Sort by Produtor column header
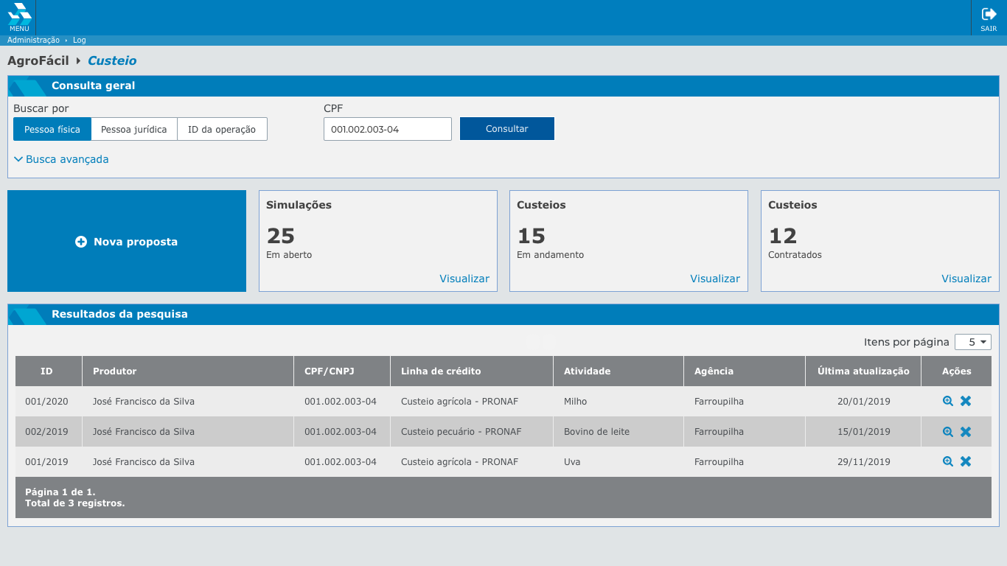1007x566 pixels. [188, 371]
